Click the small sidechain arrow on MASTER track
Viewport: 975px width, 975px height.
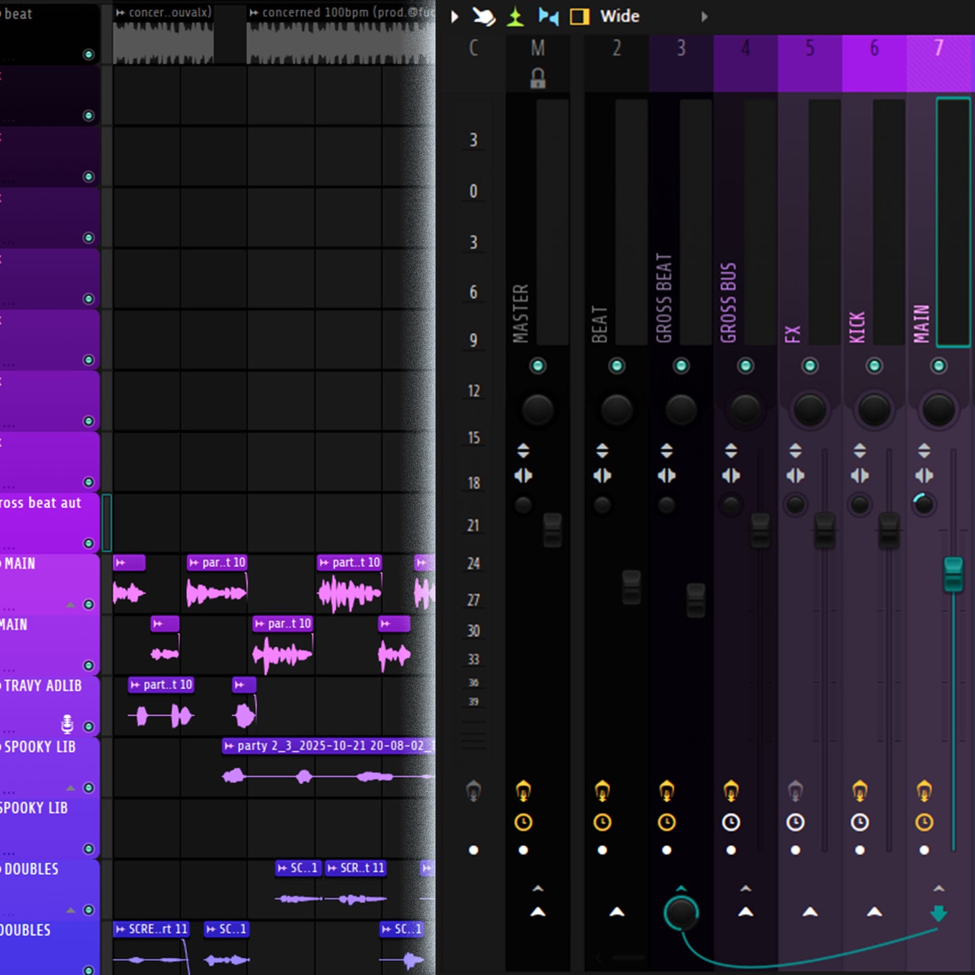coord(538,889)
